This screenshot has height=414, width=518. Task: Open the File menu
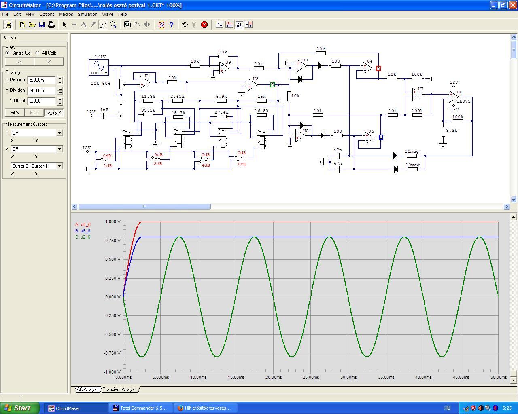coord(5,14)
